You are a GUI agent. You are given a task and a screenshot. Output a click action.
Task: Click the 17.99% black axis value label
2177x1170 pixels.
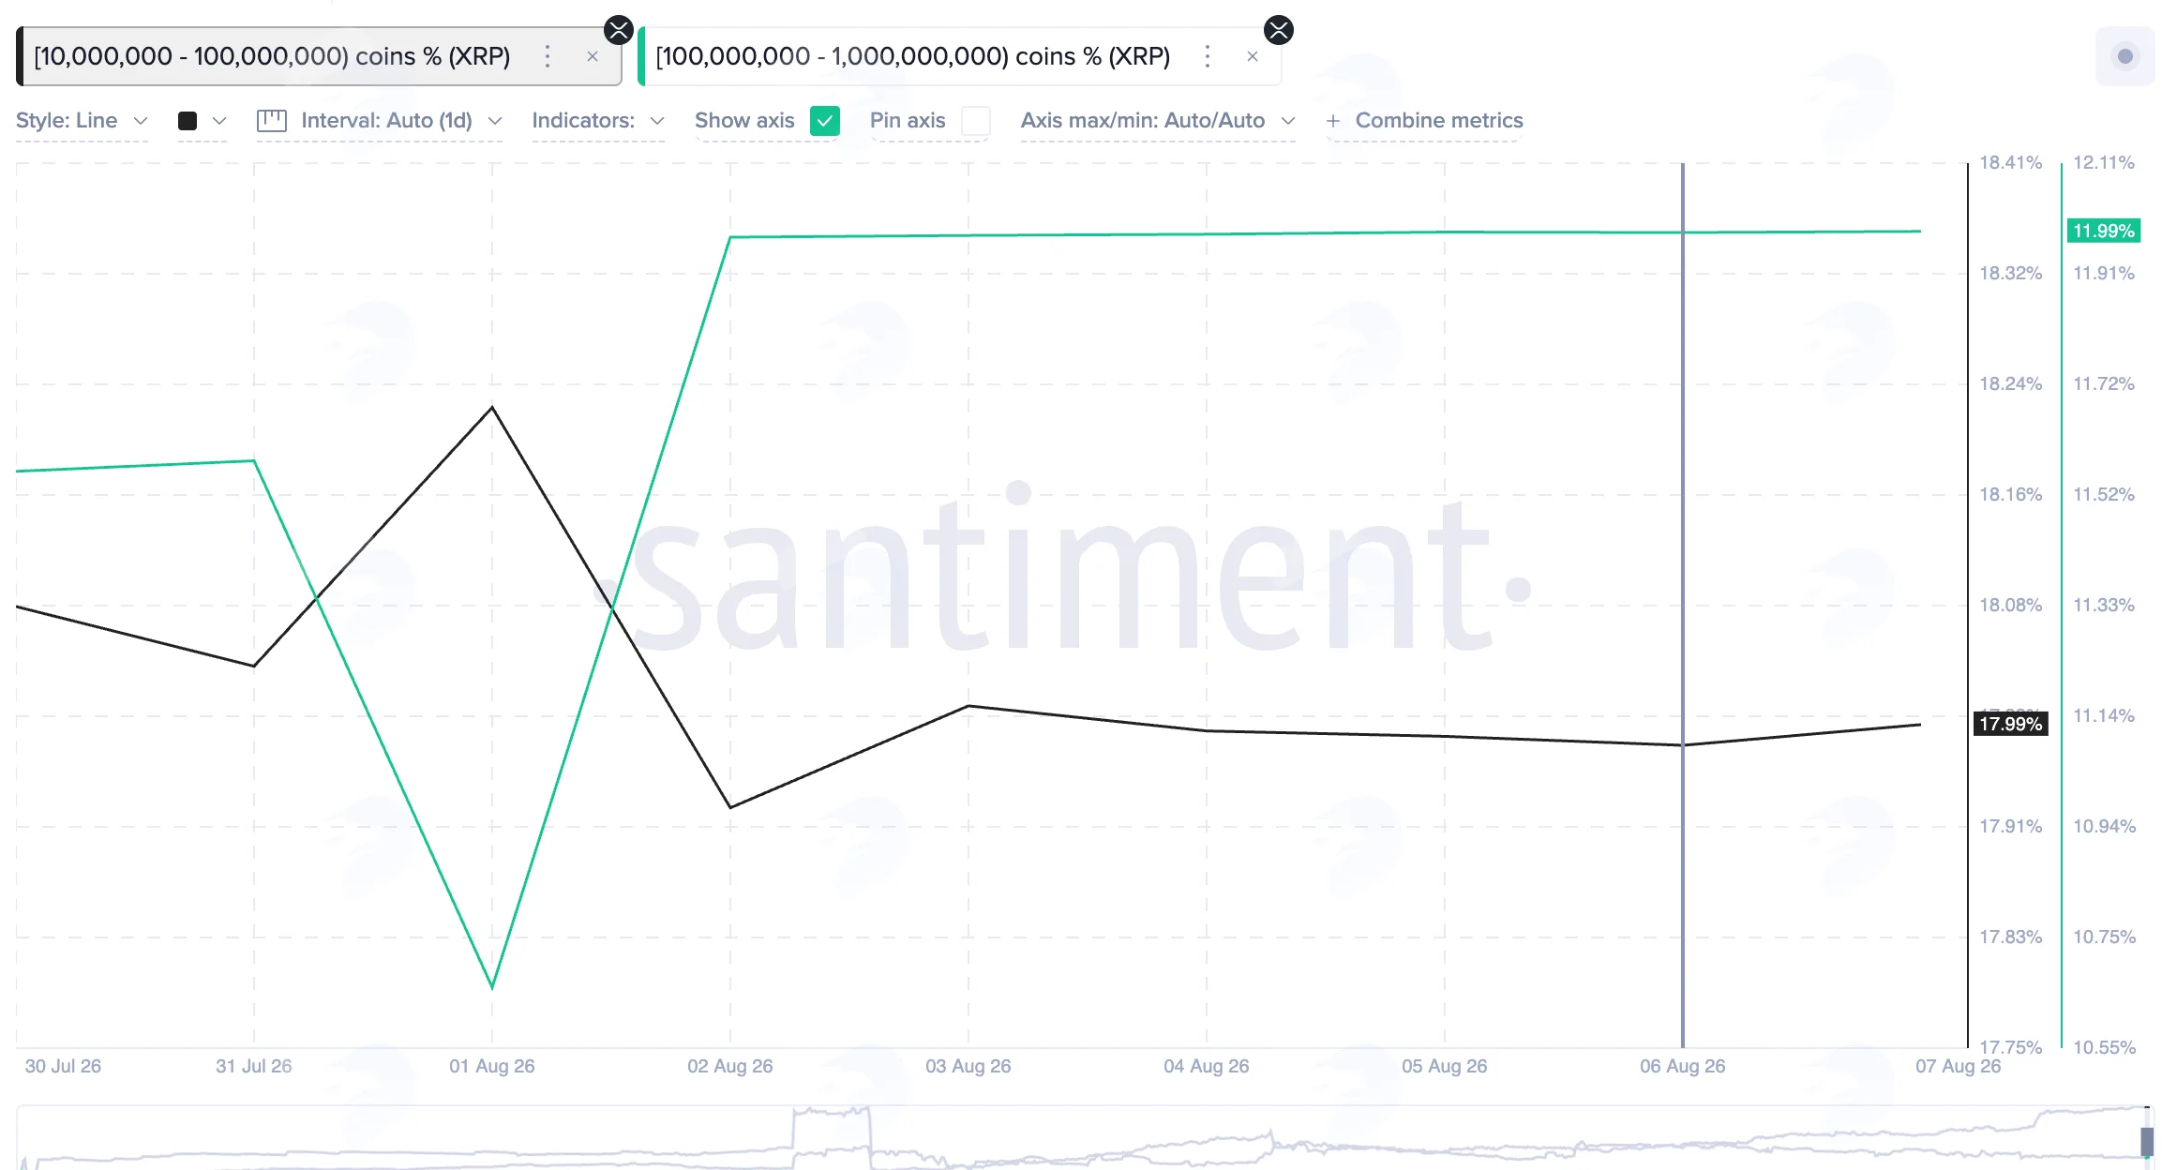[x=2011, y=724]
